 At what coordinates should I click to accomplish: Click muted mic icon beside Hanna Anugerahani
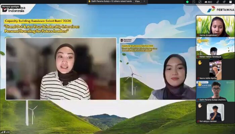click(x=198, y=35)
